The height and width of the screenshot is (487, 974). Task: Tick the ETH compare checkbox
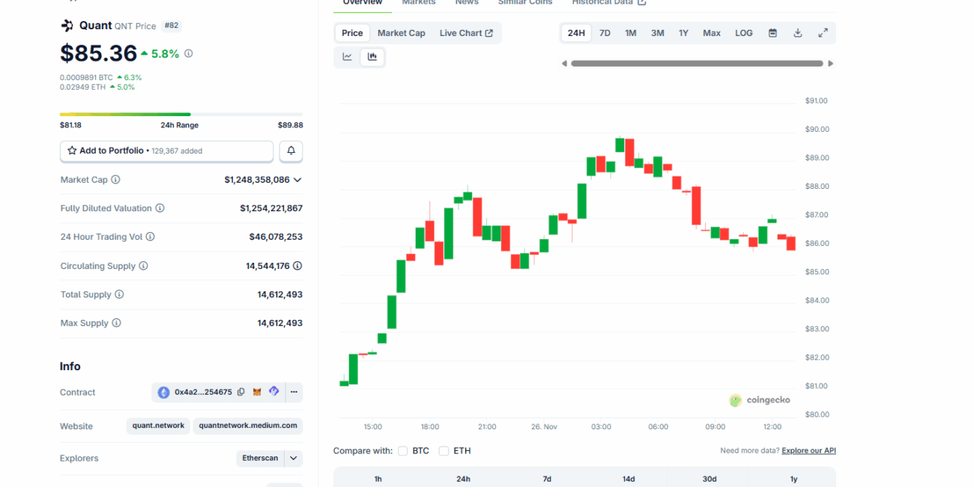coord(444,451)
